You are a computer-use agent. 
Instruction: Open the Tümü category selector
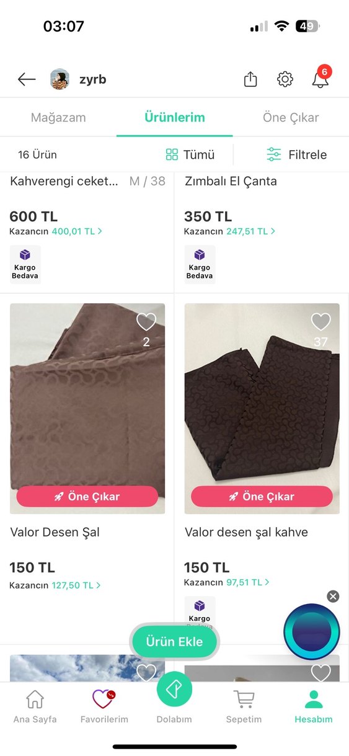click(190, 154)
